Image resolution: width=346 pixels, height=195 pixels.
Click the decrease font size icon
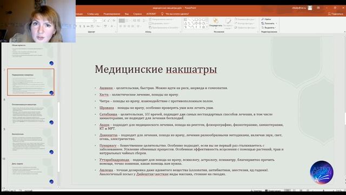tap(109, 21)
